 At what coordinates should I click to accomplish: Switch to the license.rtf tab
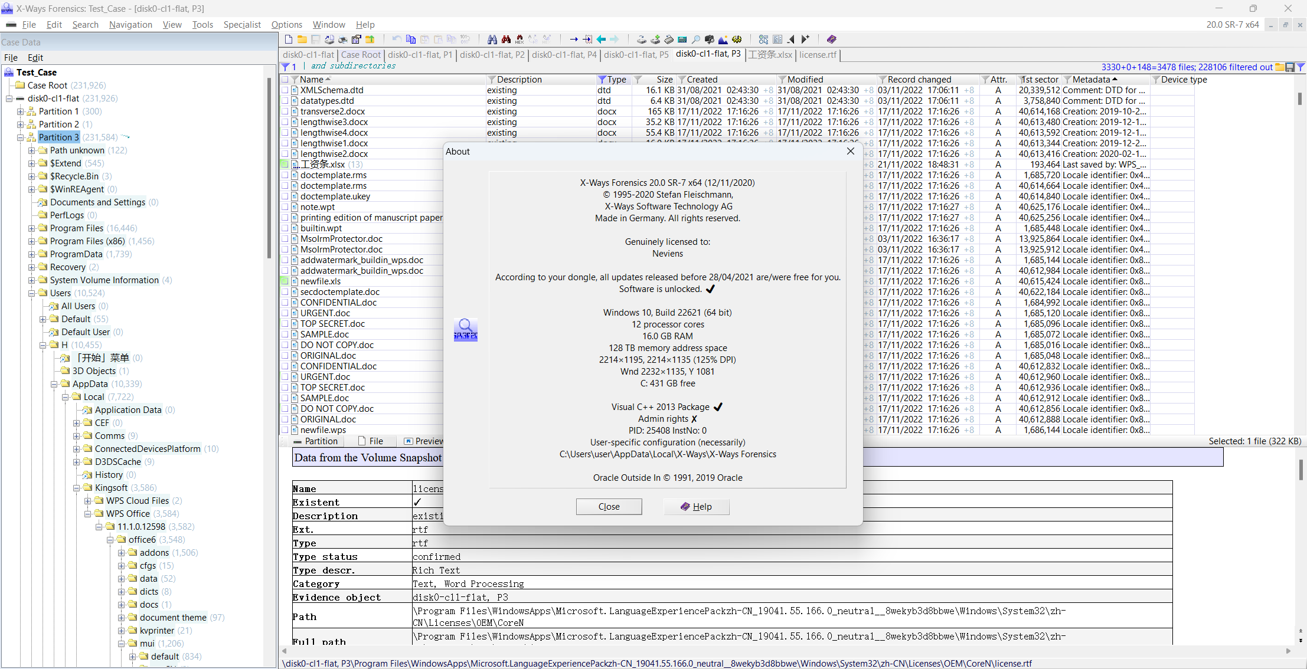point(818,55)
